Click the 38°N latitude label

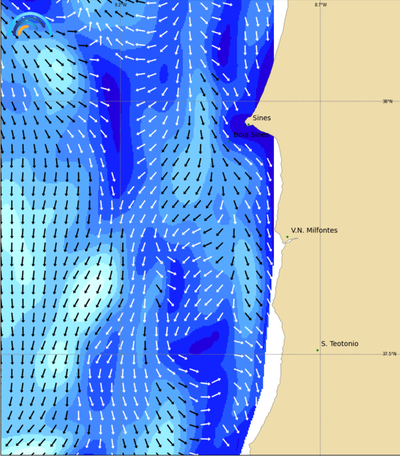click(x=387, y=101)
